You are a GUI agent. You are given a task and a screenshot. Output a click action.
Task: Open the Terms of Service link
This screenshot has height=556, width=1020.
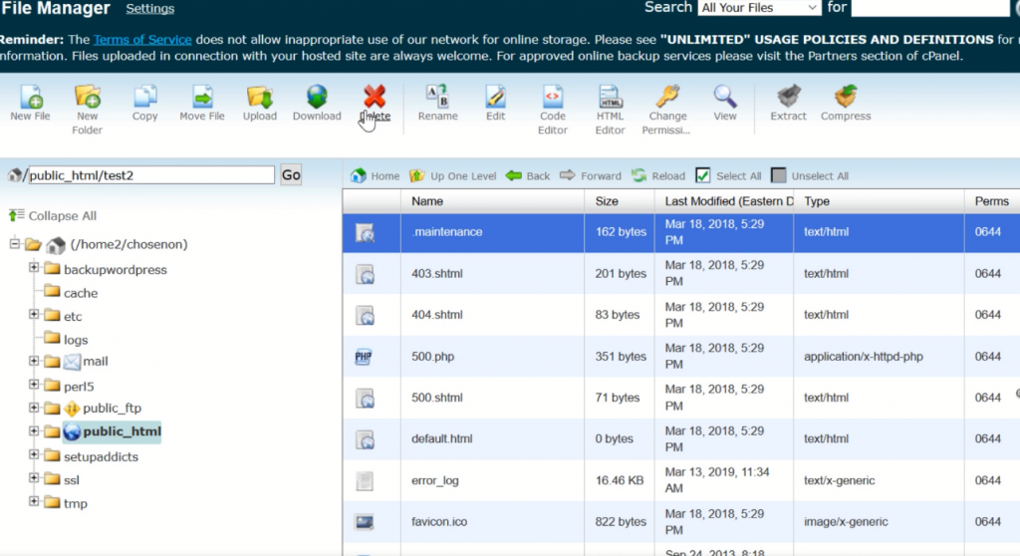(x=142, y=39)
